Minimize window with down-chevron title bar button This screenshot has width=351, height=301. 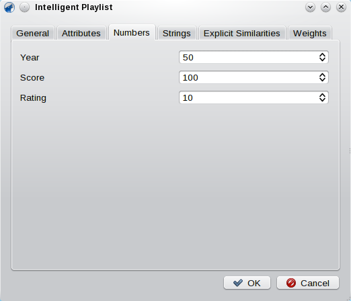coord(310,7)
